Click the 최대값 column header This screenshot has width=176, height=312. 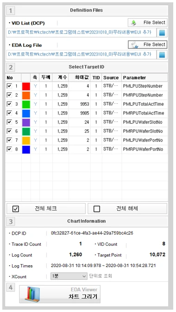(80, 77)
